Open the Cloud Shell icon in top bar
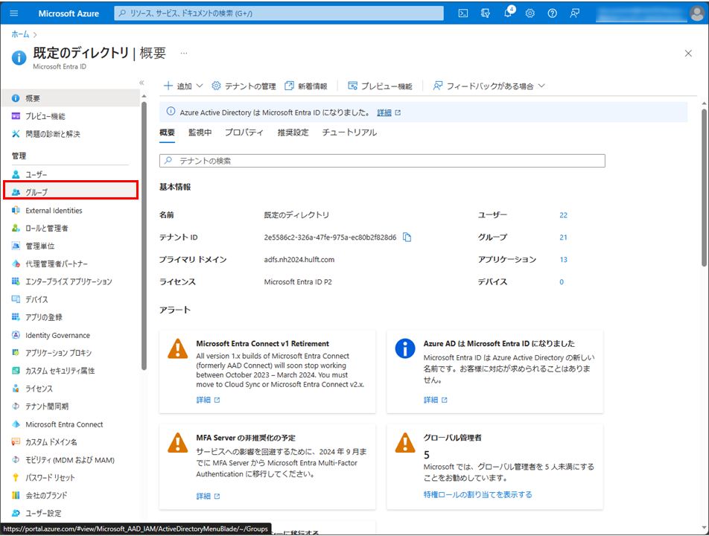 463,13
